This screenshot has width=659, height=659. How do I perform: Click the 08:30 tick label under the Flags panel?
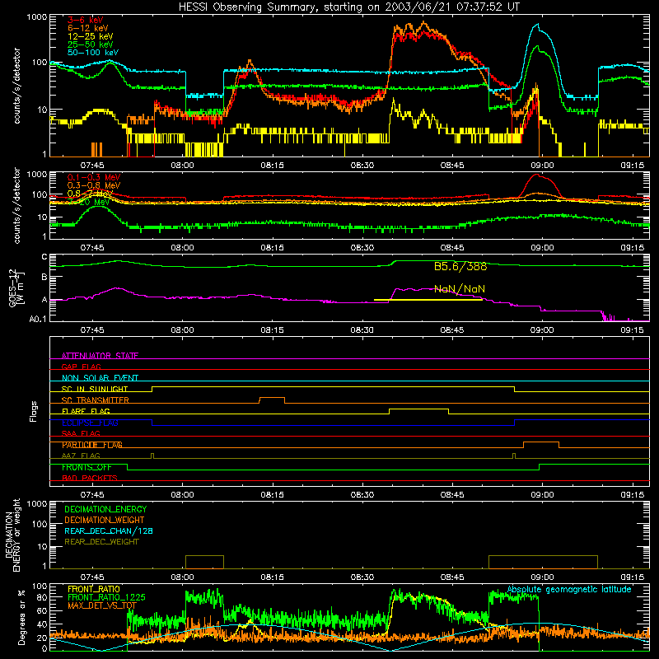tap(362, 495)
